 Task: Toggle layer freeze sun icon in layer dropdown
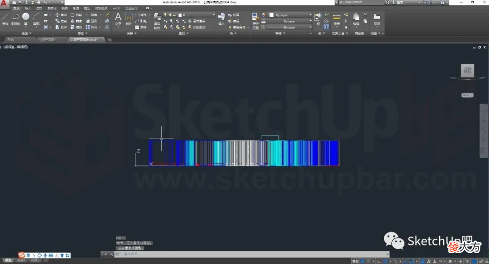[x=170, y=15]
